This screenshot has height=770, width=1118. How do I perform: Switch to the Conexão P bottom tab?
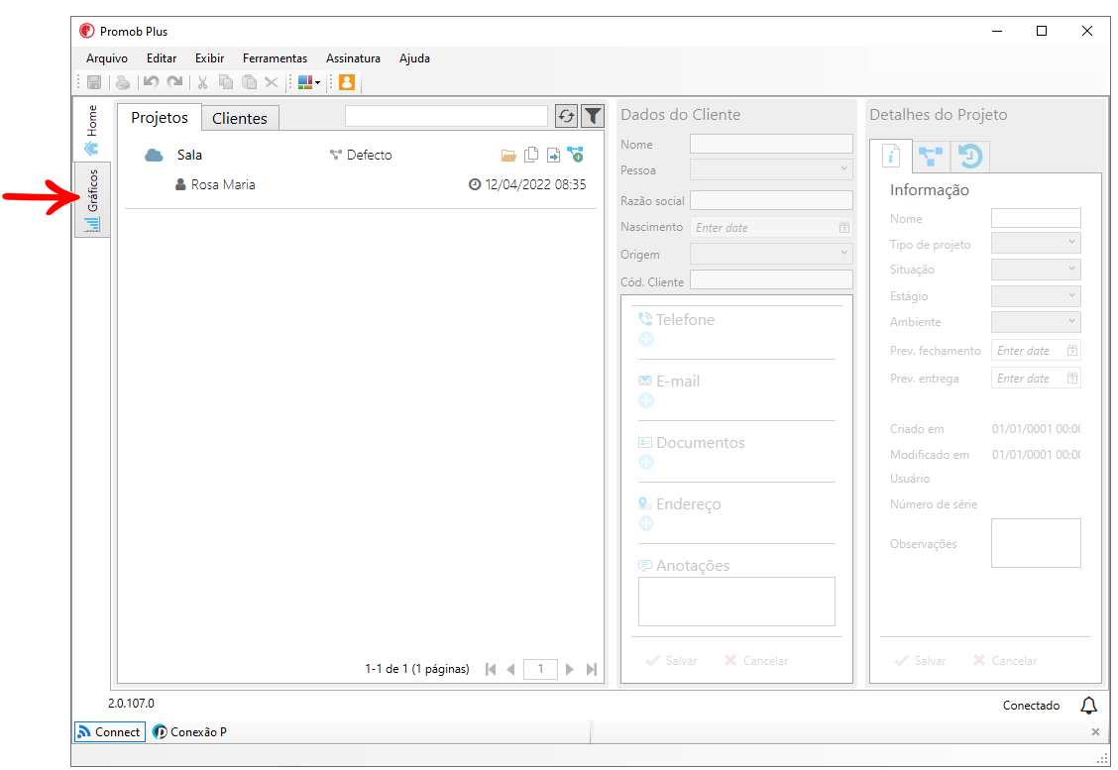pyautogui.click(x=189, y=732)
